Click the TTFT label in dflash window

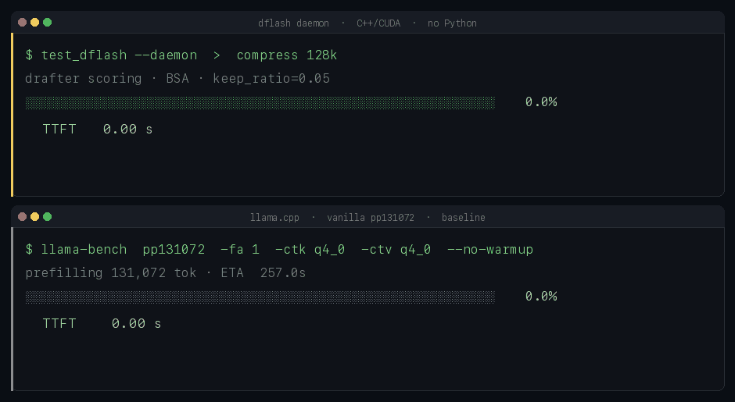(x=59, y=129)
